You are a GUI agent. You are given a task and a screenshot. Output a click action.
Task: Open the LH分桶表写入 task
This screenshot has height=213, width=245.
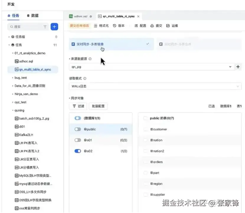tap(27, 168)
